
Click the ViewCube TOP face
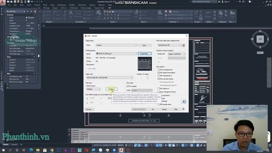[x=260, y=39]
